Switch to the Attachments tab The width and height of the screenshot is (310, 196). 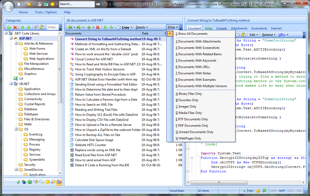[239, 28]
